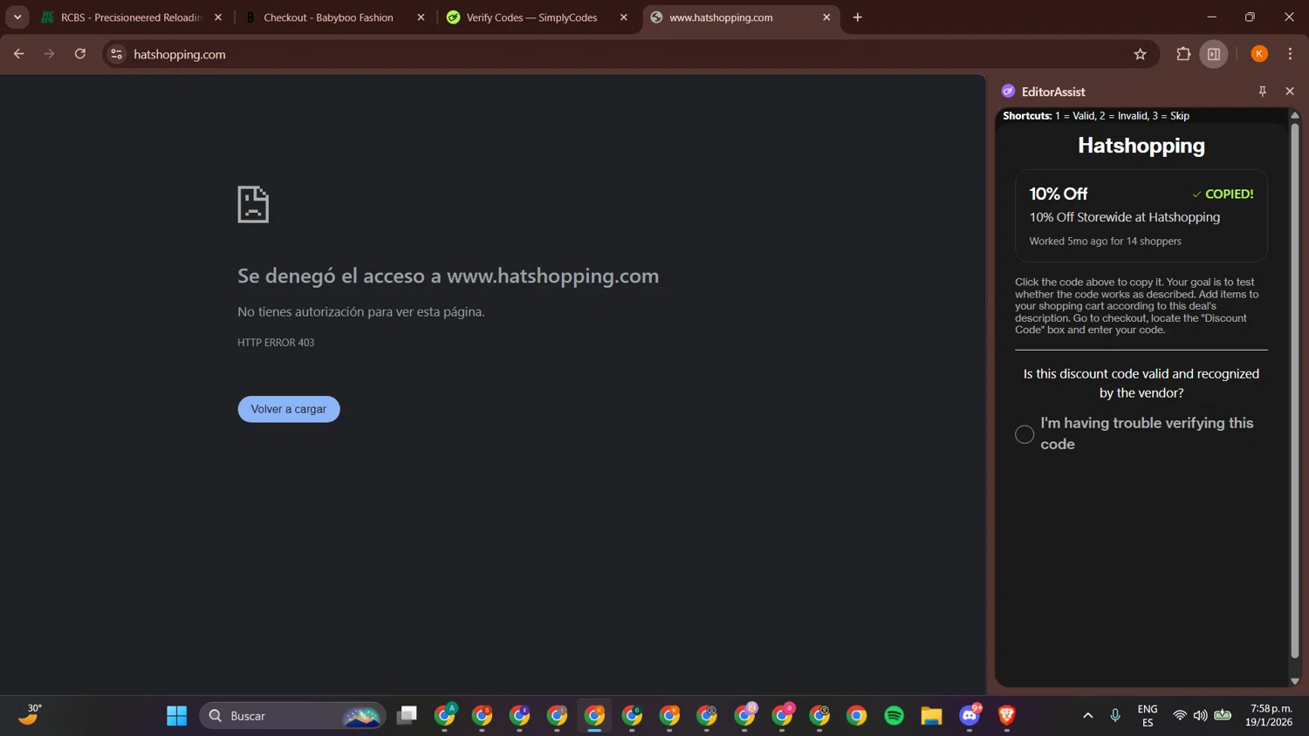
Task: Go forward to the next page
Action: coord(49,54)
